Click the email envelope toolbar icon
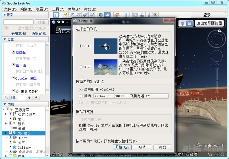 tap(135, 15)
